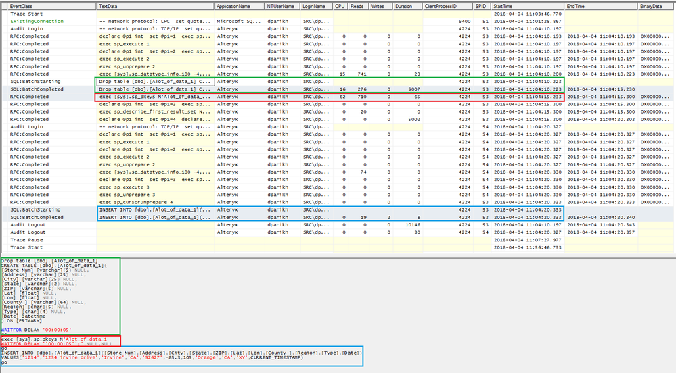Click the exec [sys].sp_pkeys TextData cell
Image resolution: width=676 pixels, height=373 pixels.
pos(155,97)
